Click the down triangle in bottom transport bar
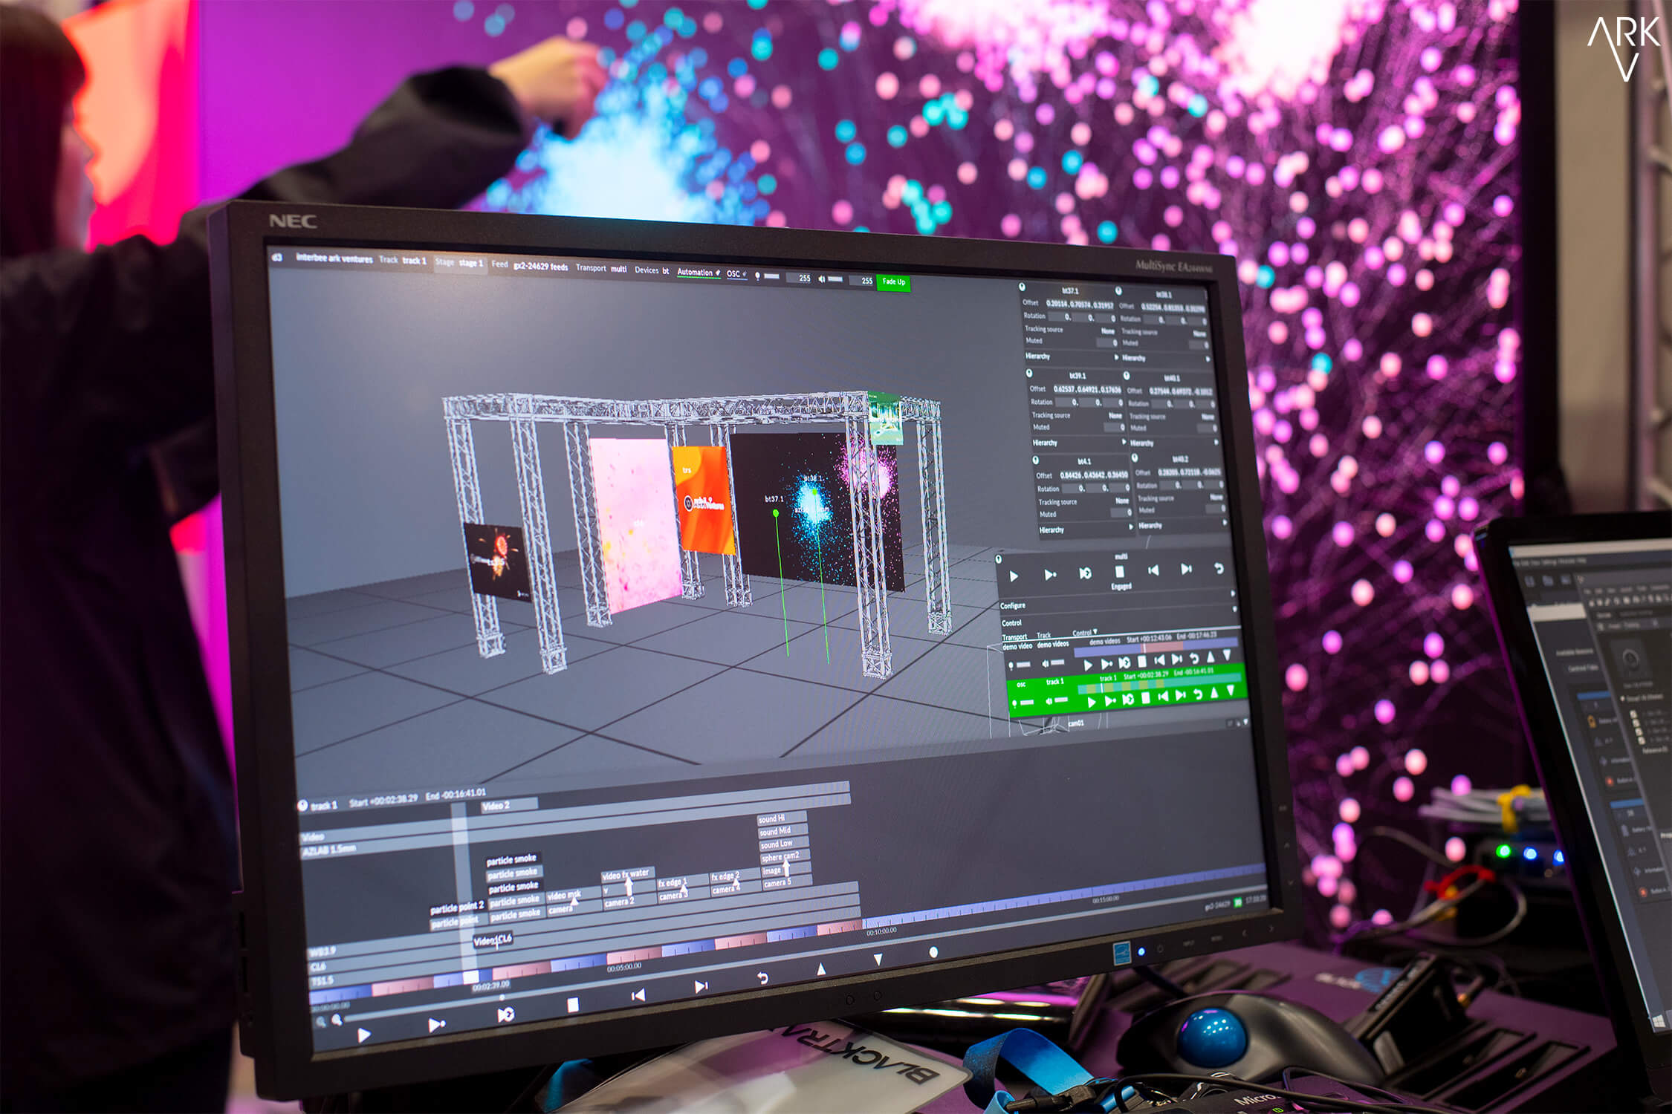The image size is (1672, 1114). point(878,960)
